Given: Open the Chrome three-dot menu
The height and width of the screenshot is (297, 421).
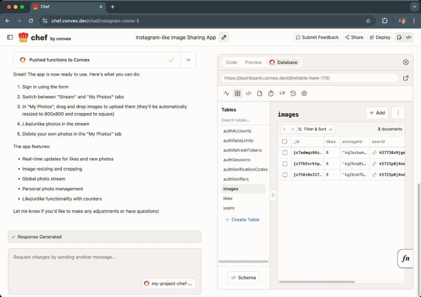Looking at the screenshot, I should tap(414, 21).
